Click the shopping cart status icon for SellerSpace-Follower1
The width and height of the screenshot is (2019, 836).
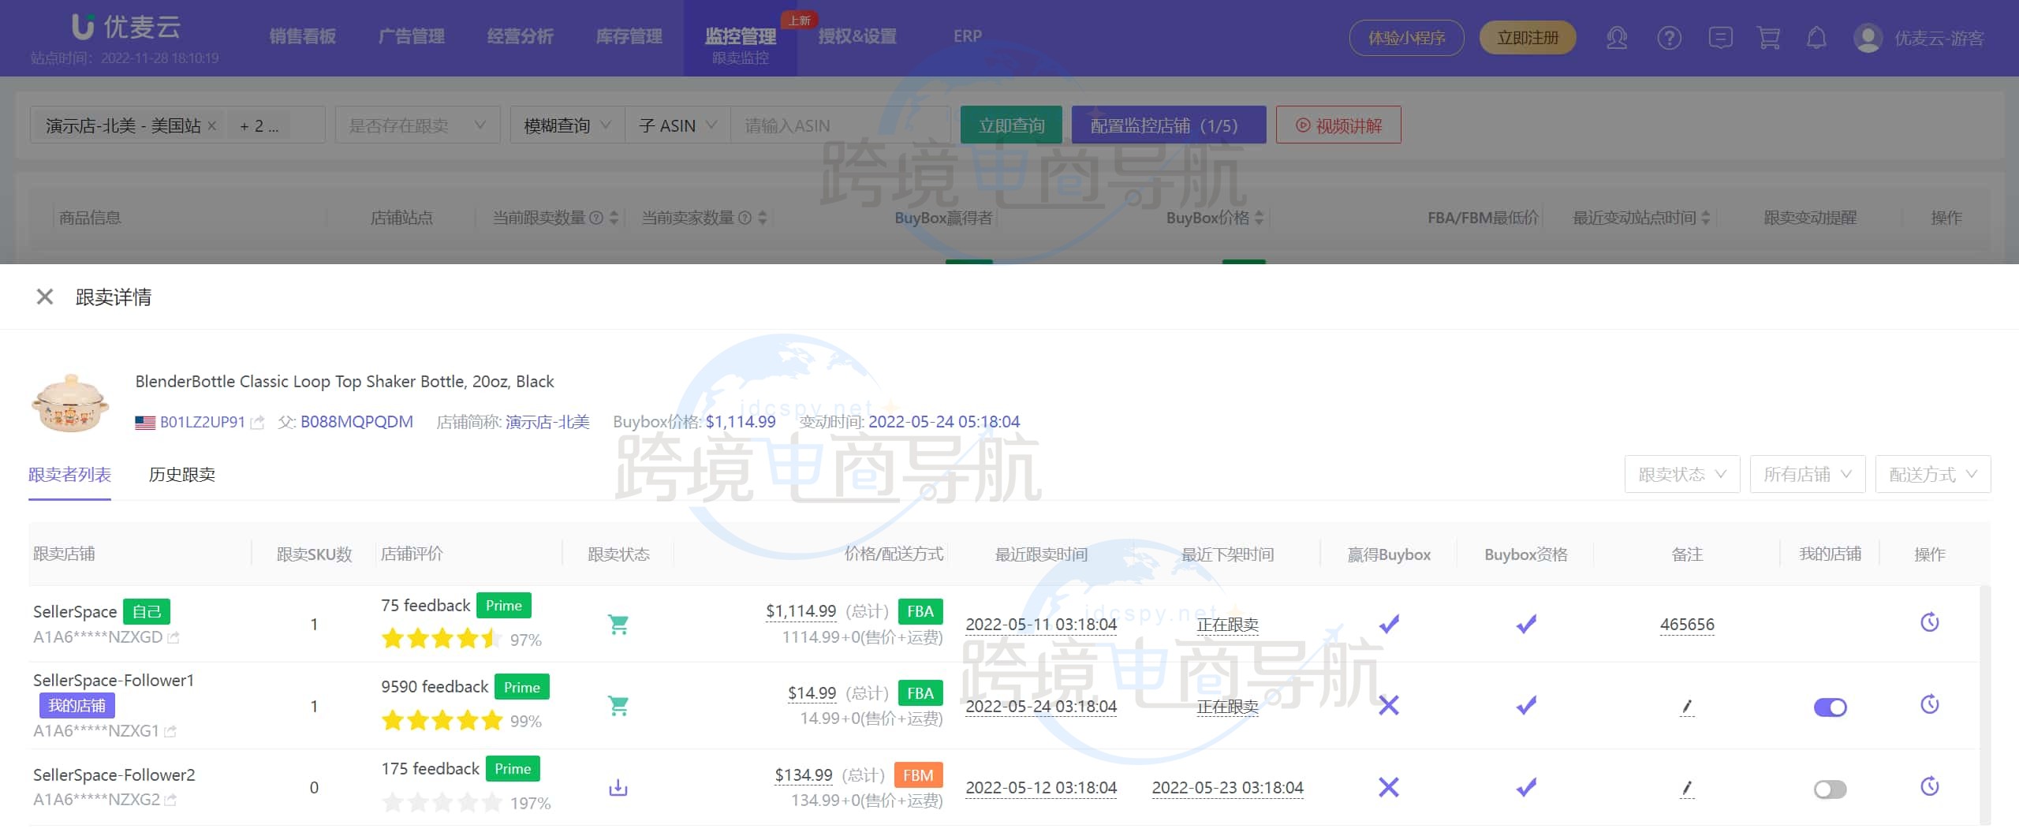pyautogui.click(x=618, y=706)
